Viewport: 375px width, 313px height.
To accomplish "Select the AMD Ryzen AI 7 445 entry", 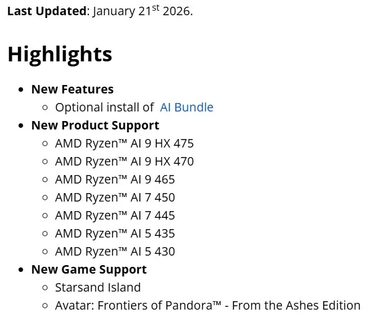I will coord(115,216).
